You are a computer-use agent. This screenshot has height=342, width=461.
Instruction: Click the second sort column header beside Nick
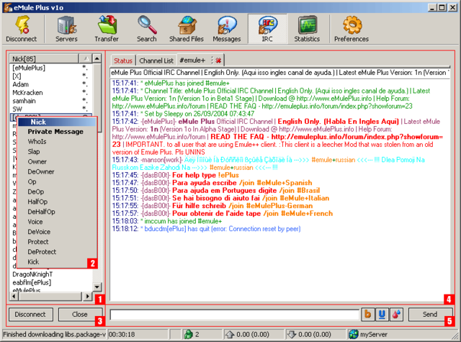pyautogui.click(x=86, y=59)
